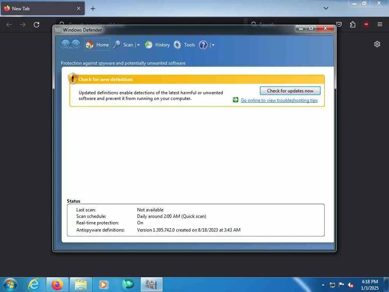Select the New Tab tab in Firefox
The height and width of the screenshot is (292, 389).
(43, 8)
